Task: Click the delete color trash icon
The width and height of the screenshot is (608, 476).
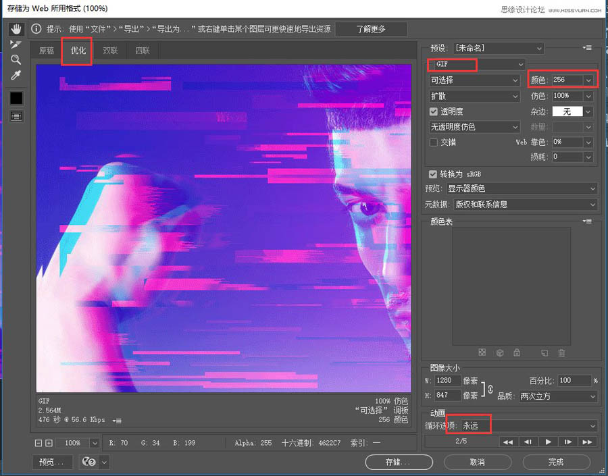Action: click(x=561, y=352)
